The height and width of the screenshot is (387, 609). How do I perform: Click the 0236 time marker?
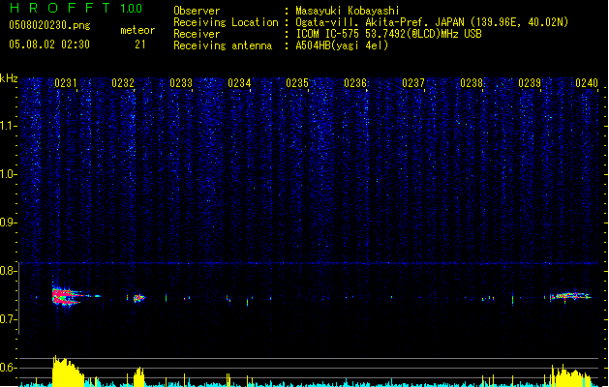355,83
